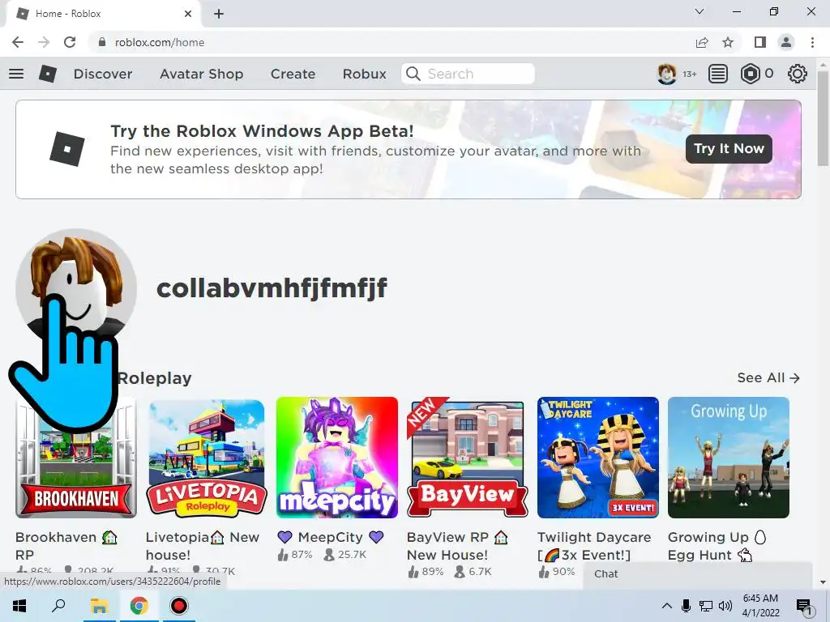The width and height of the screenshot is (830, 622).
Task: Open the network tray icon
Action: point(706,606)
